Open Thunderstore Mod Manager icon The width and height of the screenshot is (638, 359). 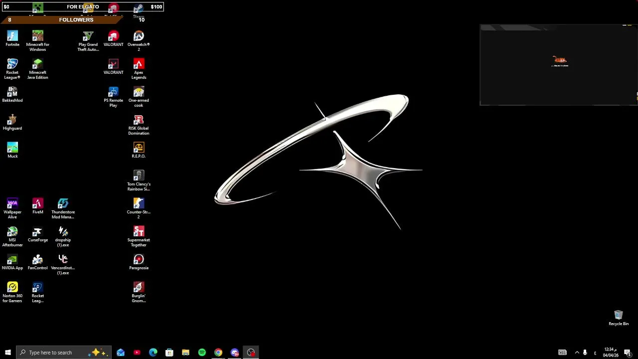(x=63, y=208)
